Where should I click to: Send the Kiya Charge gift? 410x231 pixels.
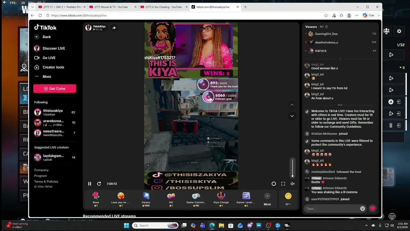[x=221, y=200]
